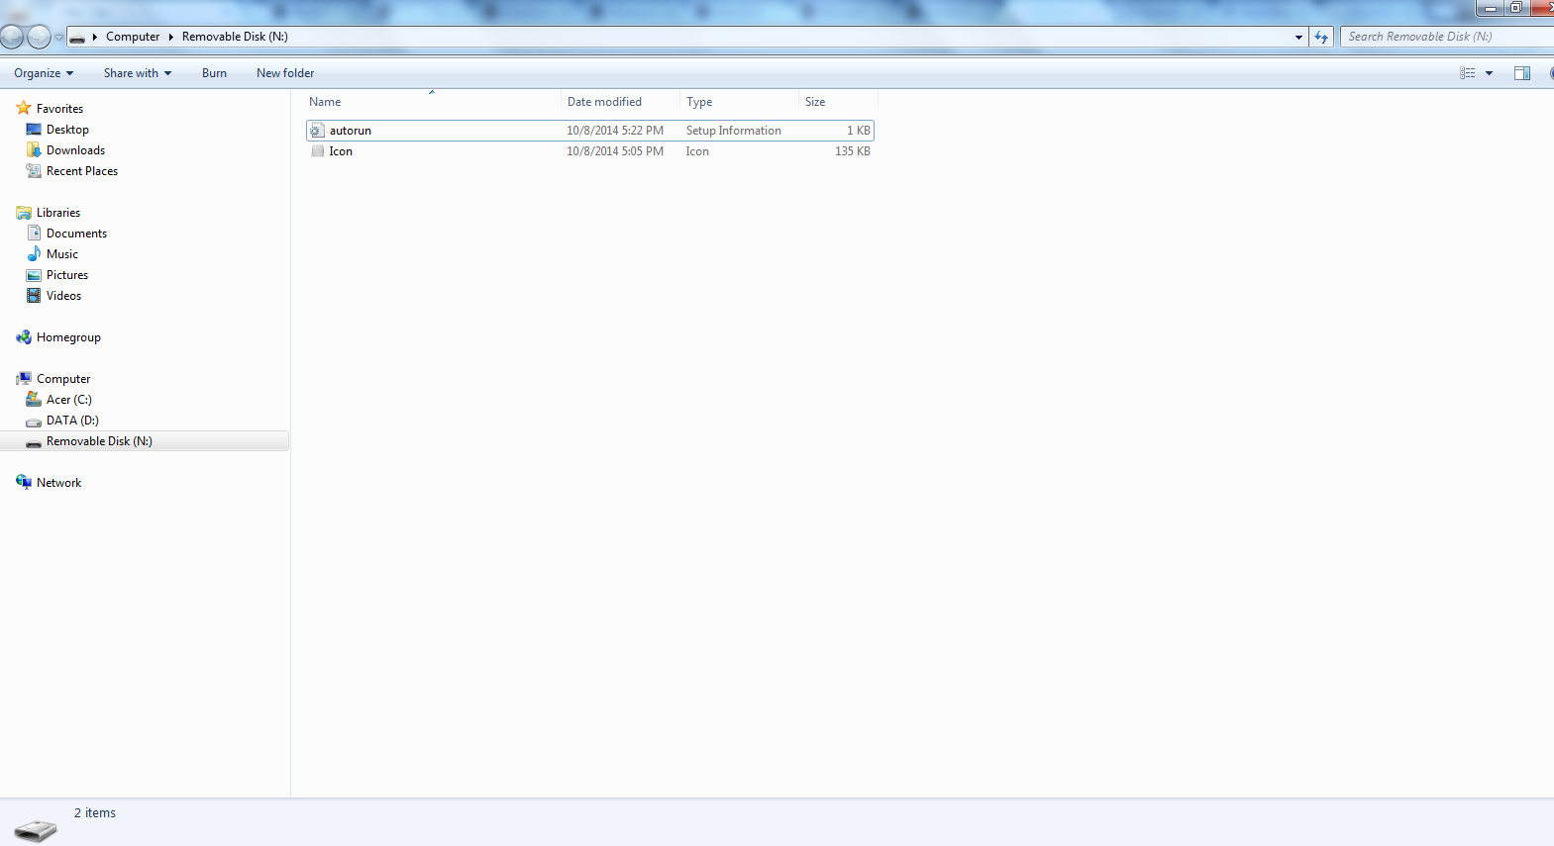Open the More view options arrow
This screenshot has height=846, width=1554.
[x=1489, y=73]
